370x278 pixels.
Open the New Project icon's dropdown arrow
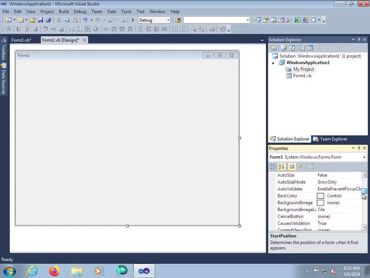(x=14, y=20)
